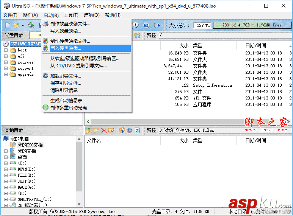The height and width of the screenshot is (216, 293).
Task: Click the image path field showing /
Action: (x=226, y=35)
